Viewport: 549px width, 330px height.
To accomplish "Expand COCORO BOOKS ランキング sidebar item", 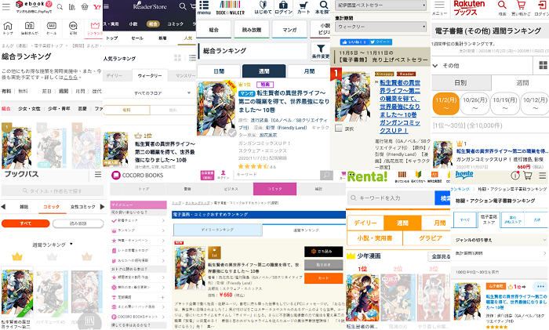I will click(x=138, y=230).
